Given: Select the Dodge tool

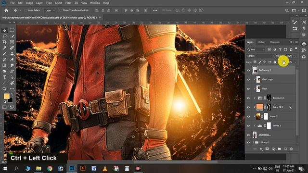Looking at the screenshot, I should pos(4,71).
